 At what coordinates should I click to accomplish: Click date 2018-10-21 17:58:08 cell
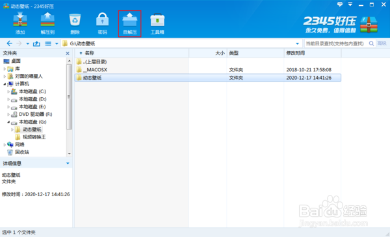coord(309,70)
